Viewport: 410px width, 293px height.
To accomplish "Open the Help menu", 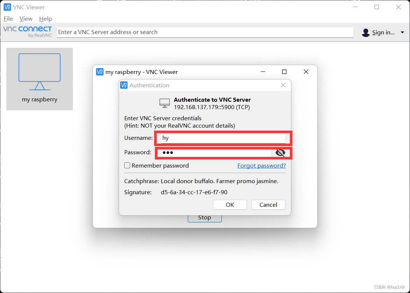I will (x=45, y=19).
